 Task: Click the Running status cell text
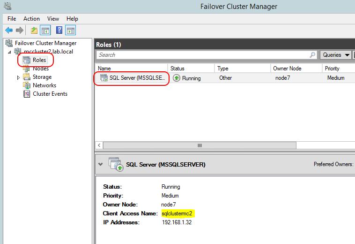[191, 78]
